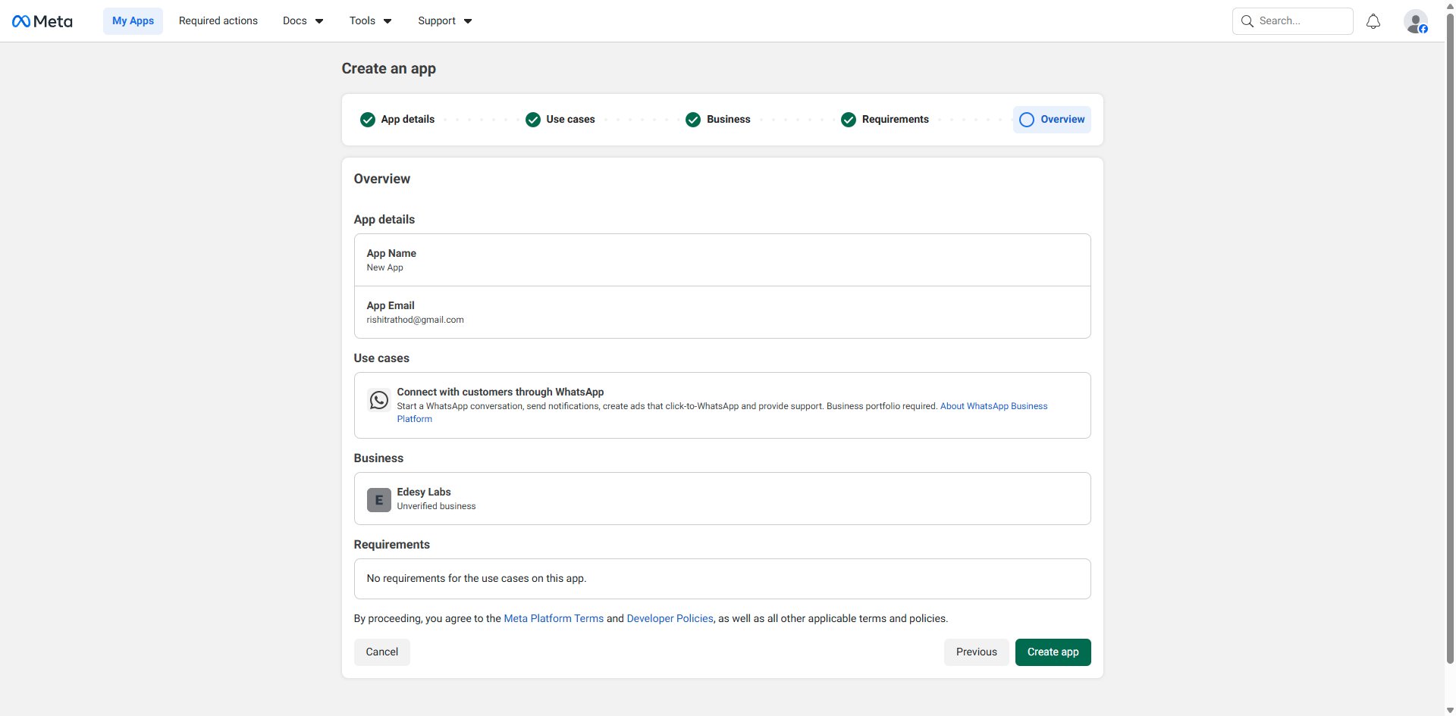The height and width of the screenshot is (716, 1456).
Task: Click the 'Create an app' heading
Action: pyautogui.click(x=389, y=69)
